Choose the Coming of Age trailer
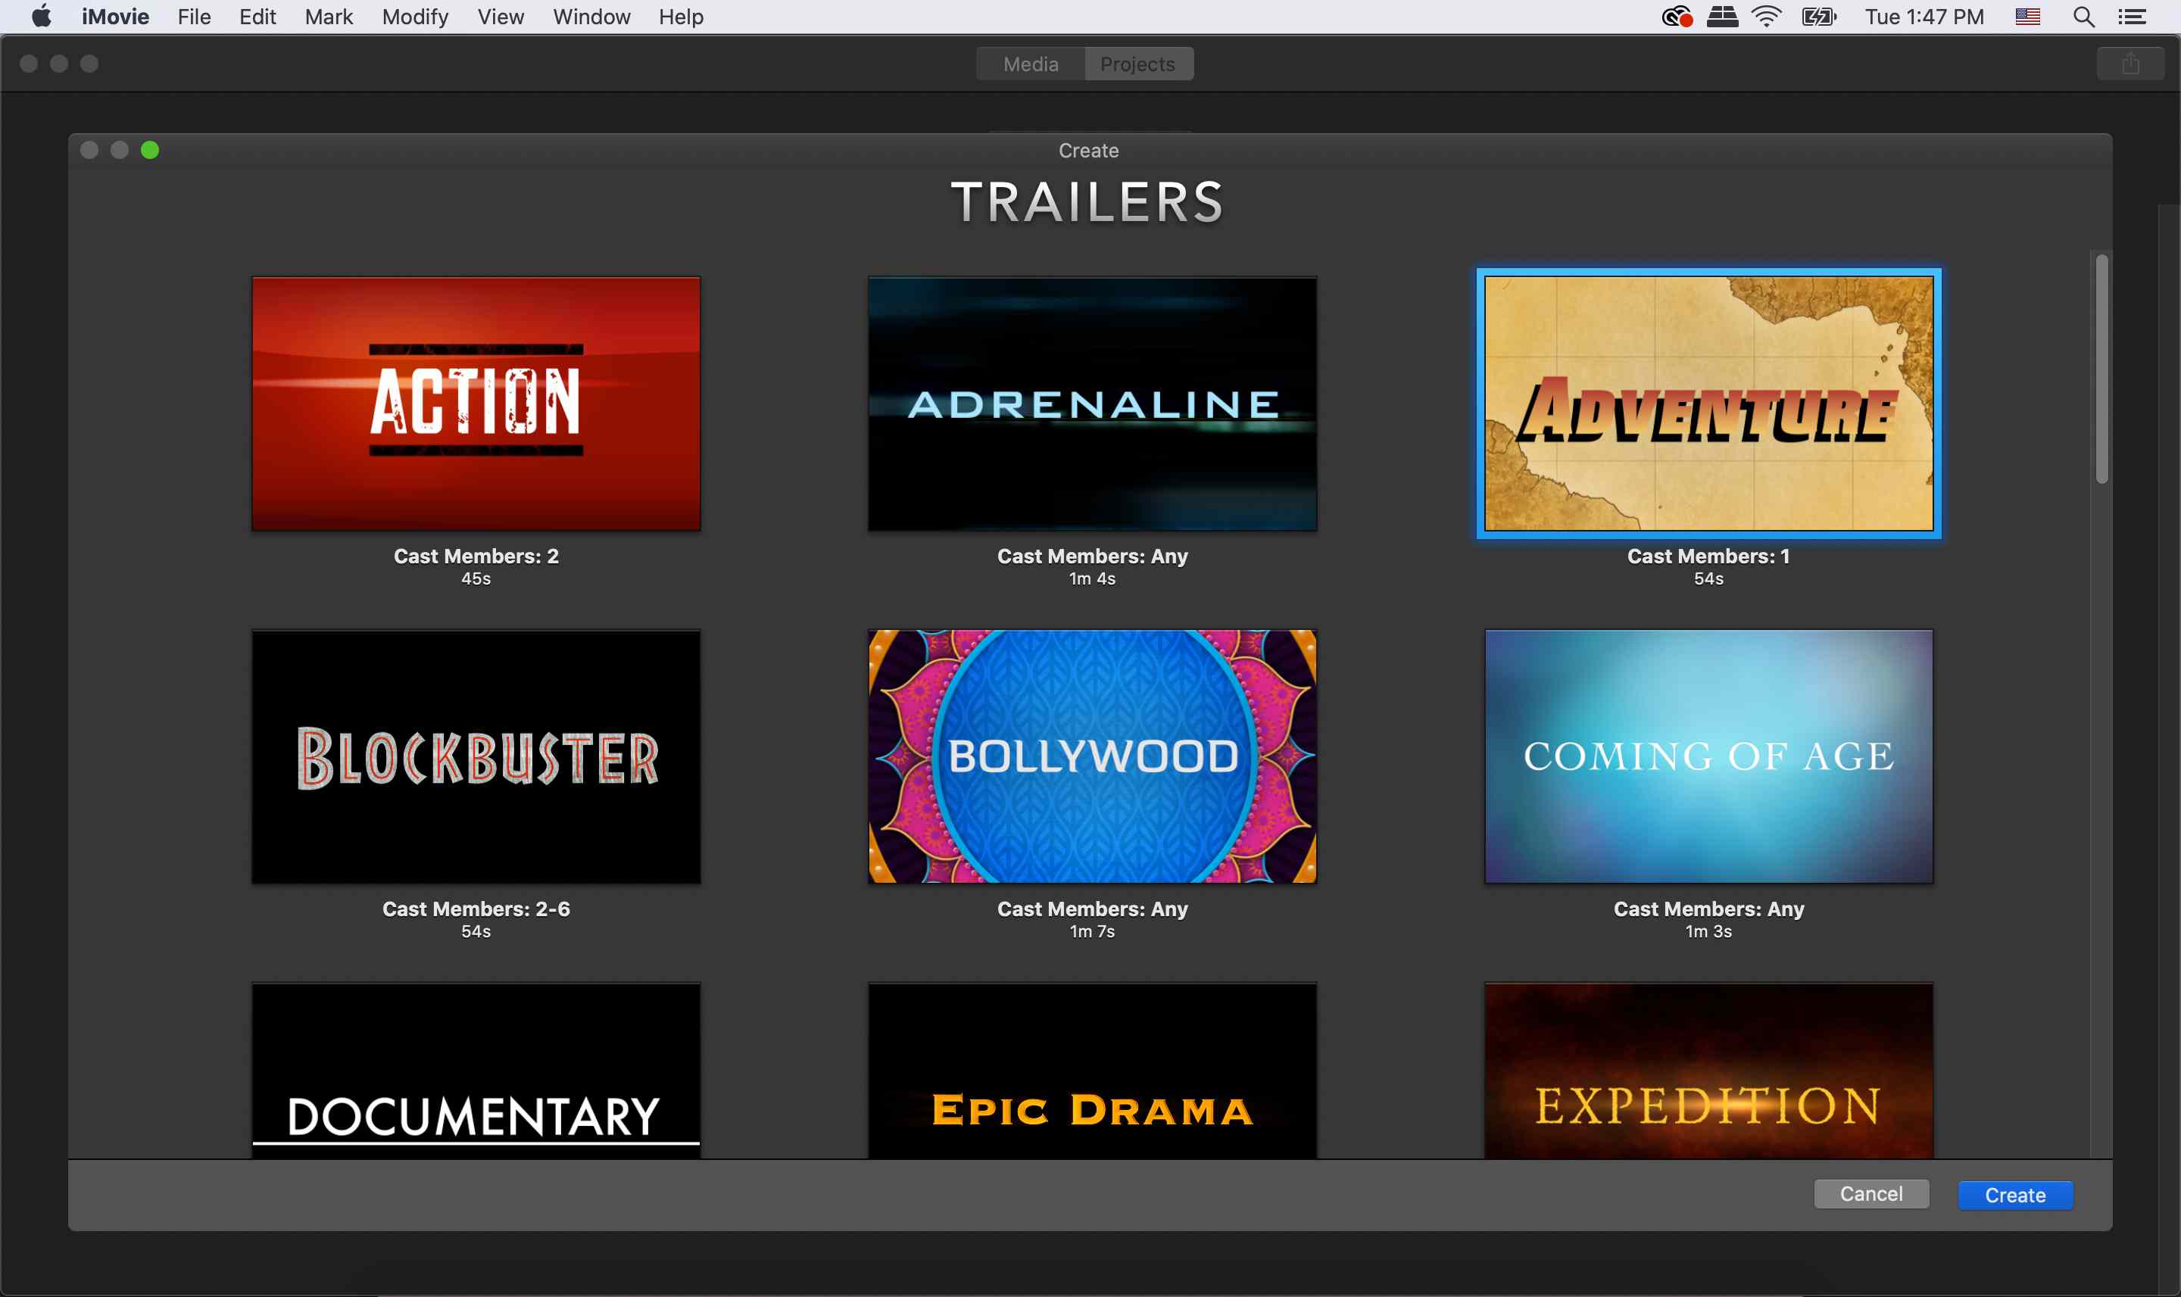The width and height of the screenshot is (2181, 1297). tap(1708, 757)
